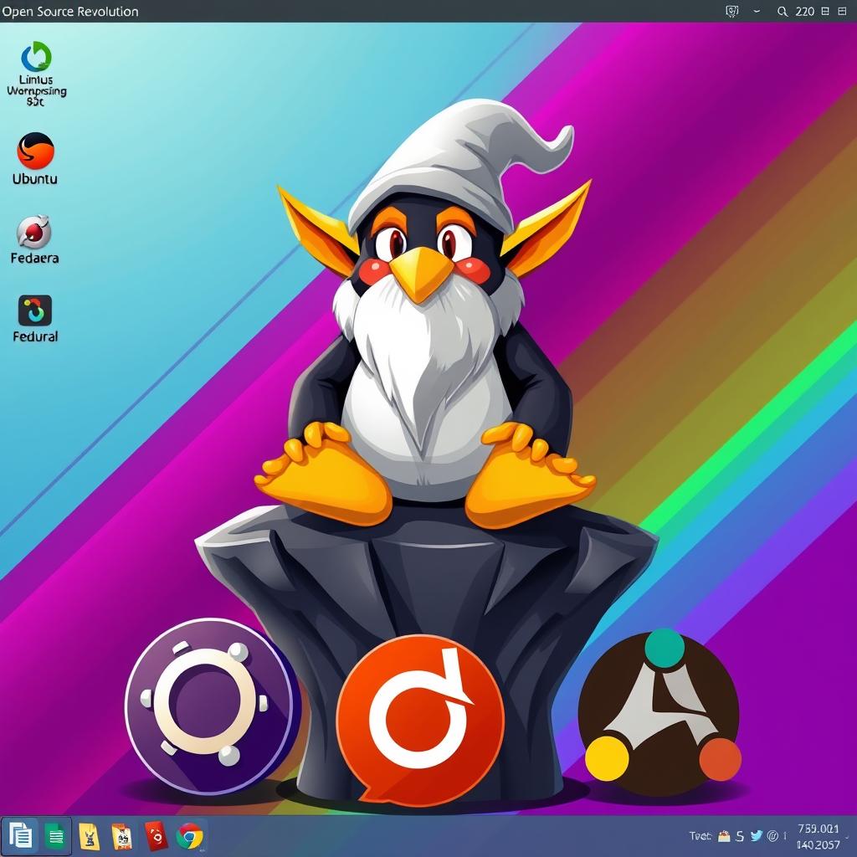Screen dimensions: 857x857
Task: Open the Ubuntu desktop shortcut
Action: [35, 158]
